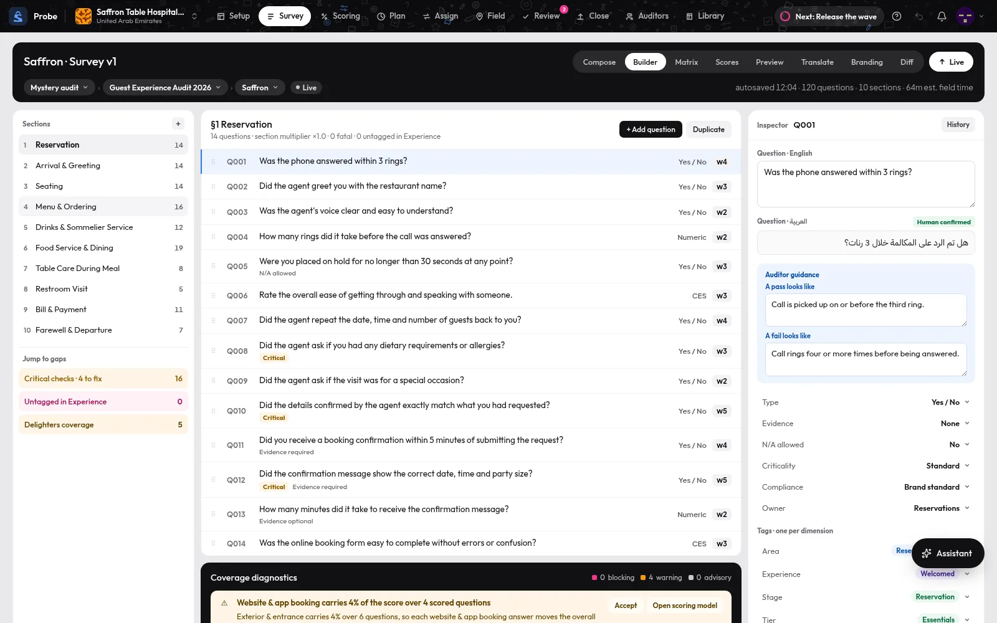Open the Guest Experience Audit 2026 dropdown
This screenshot has height=623, width=997.
coord(165,88)
